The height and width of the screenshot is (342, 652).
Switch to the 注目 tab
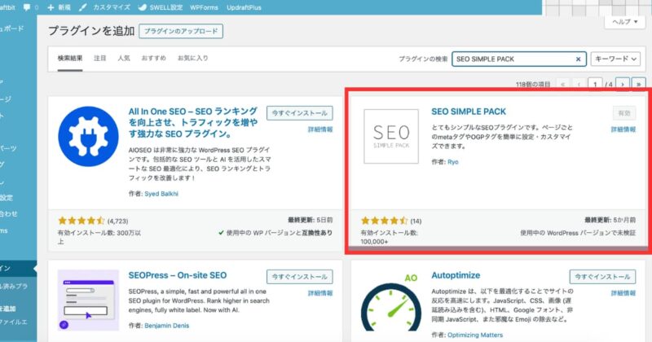(x=99, y=58)
